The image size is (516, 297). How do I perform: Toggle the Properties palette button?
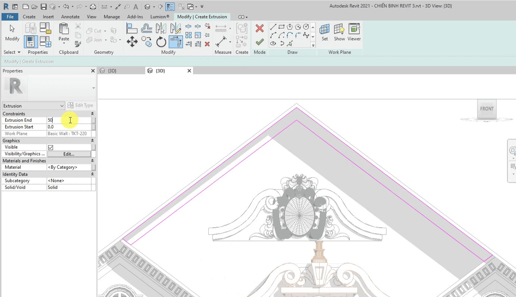pyautogui.click(x=31, y=41)
